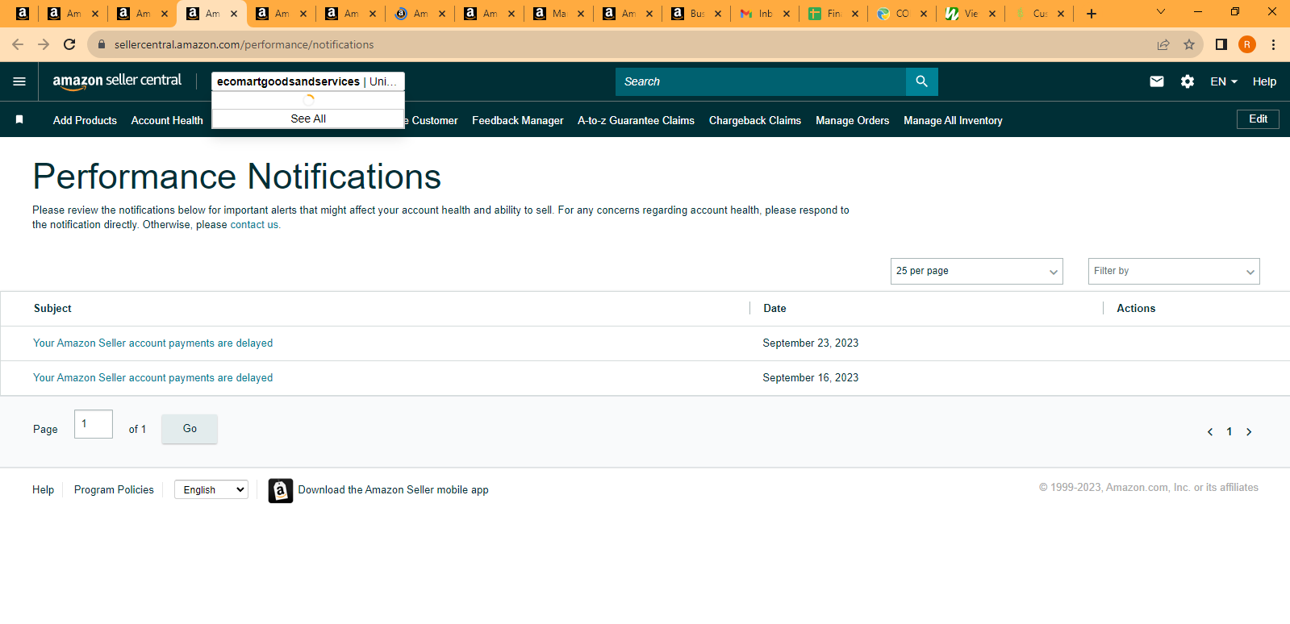The image size is (1290, 624).
Task: Bookmark this page with the star icon
Action: (1189, 44)
